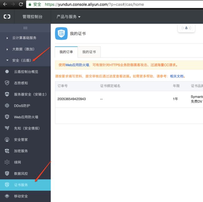
Task: Click the 态势感知 shield icon
Action: (x=7, y=83)
